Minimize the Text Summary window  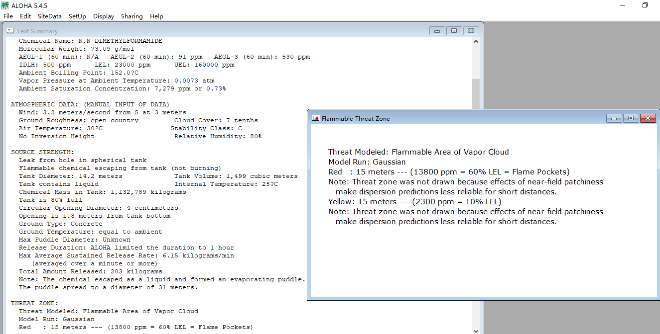coord(437,31)
